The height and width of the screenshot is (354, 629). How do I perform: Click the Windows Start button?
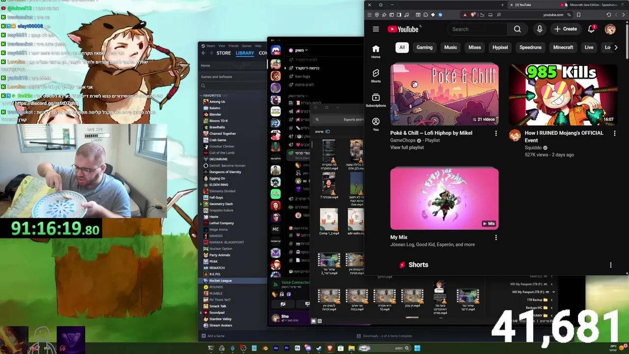pos(417,348)
